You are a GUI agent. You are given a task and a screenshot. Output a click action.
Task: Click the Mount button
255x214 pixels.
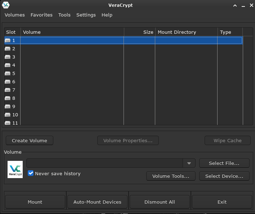[x=35, y=202]
